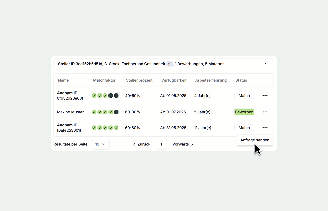
Task: Click the green Beworben status badge
Action: 244,112
